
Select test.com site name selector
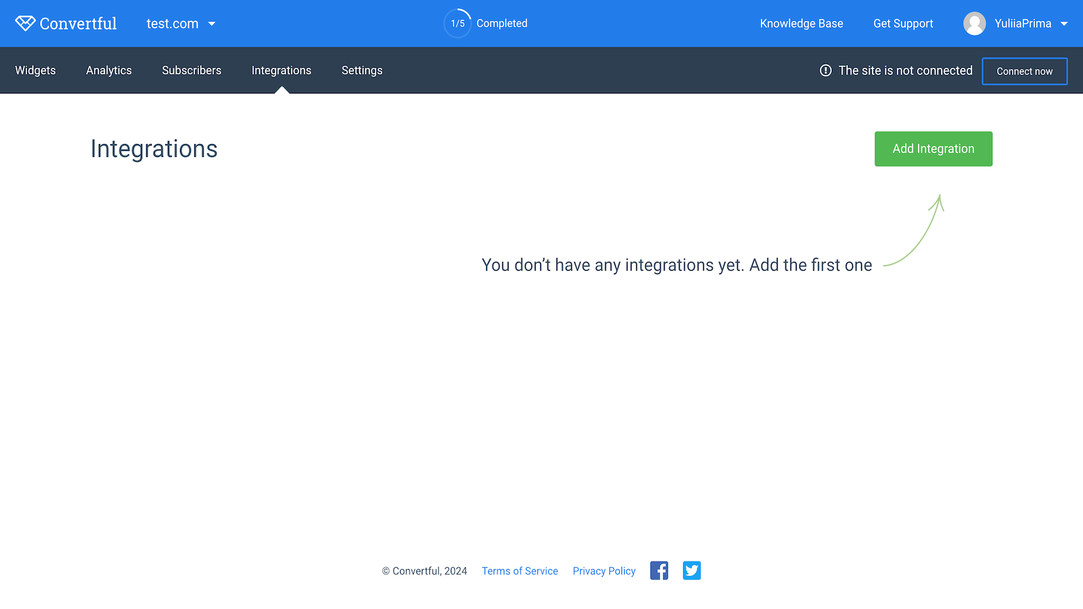173,24
